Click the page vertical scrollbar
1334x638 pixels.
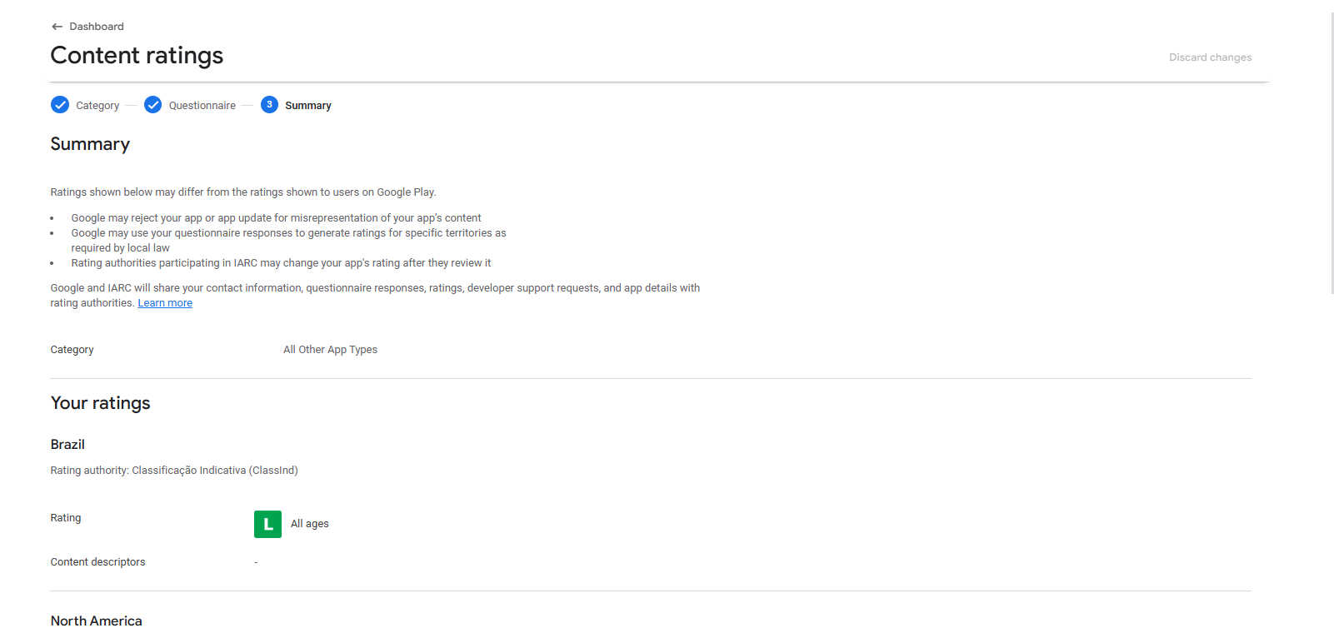tap(1332, 154)
